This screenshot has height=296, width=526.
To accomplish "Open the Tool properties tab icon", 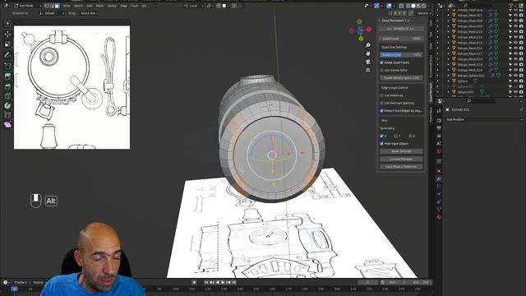I will 439,111.
